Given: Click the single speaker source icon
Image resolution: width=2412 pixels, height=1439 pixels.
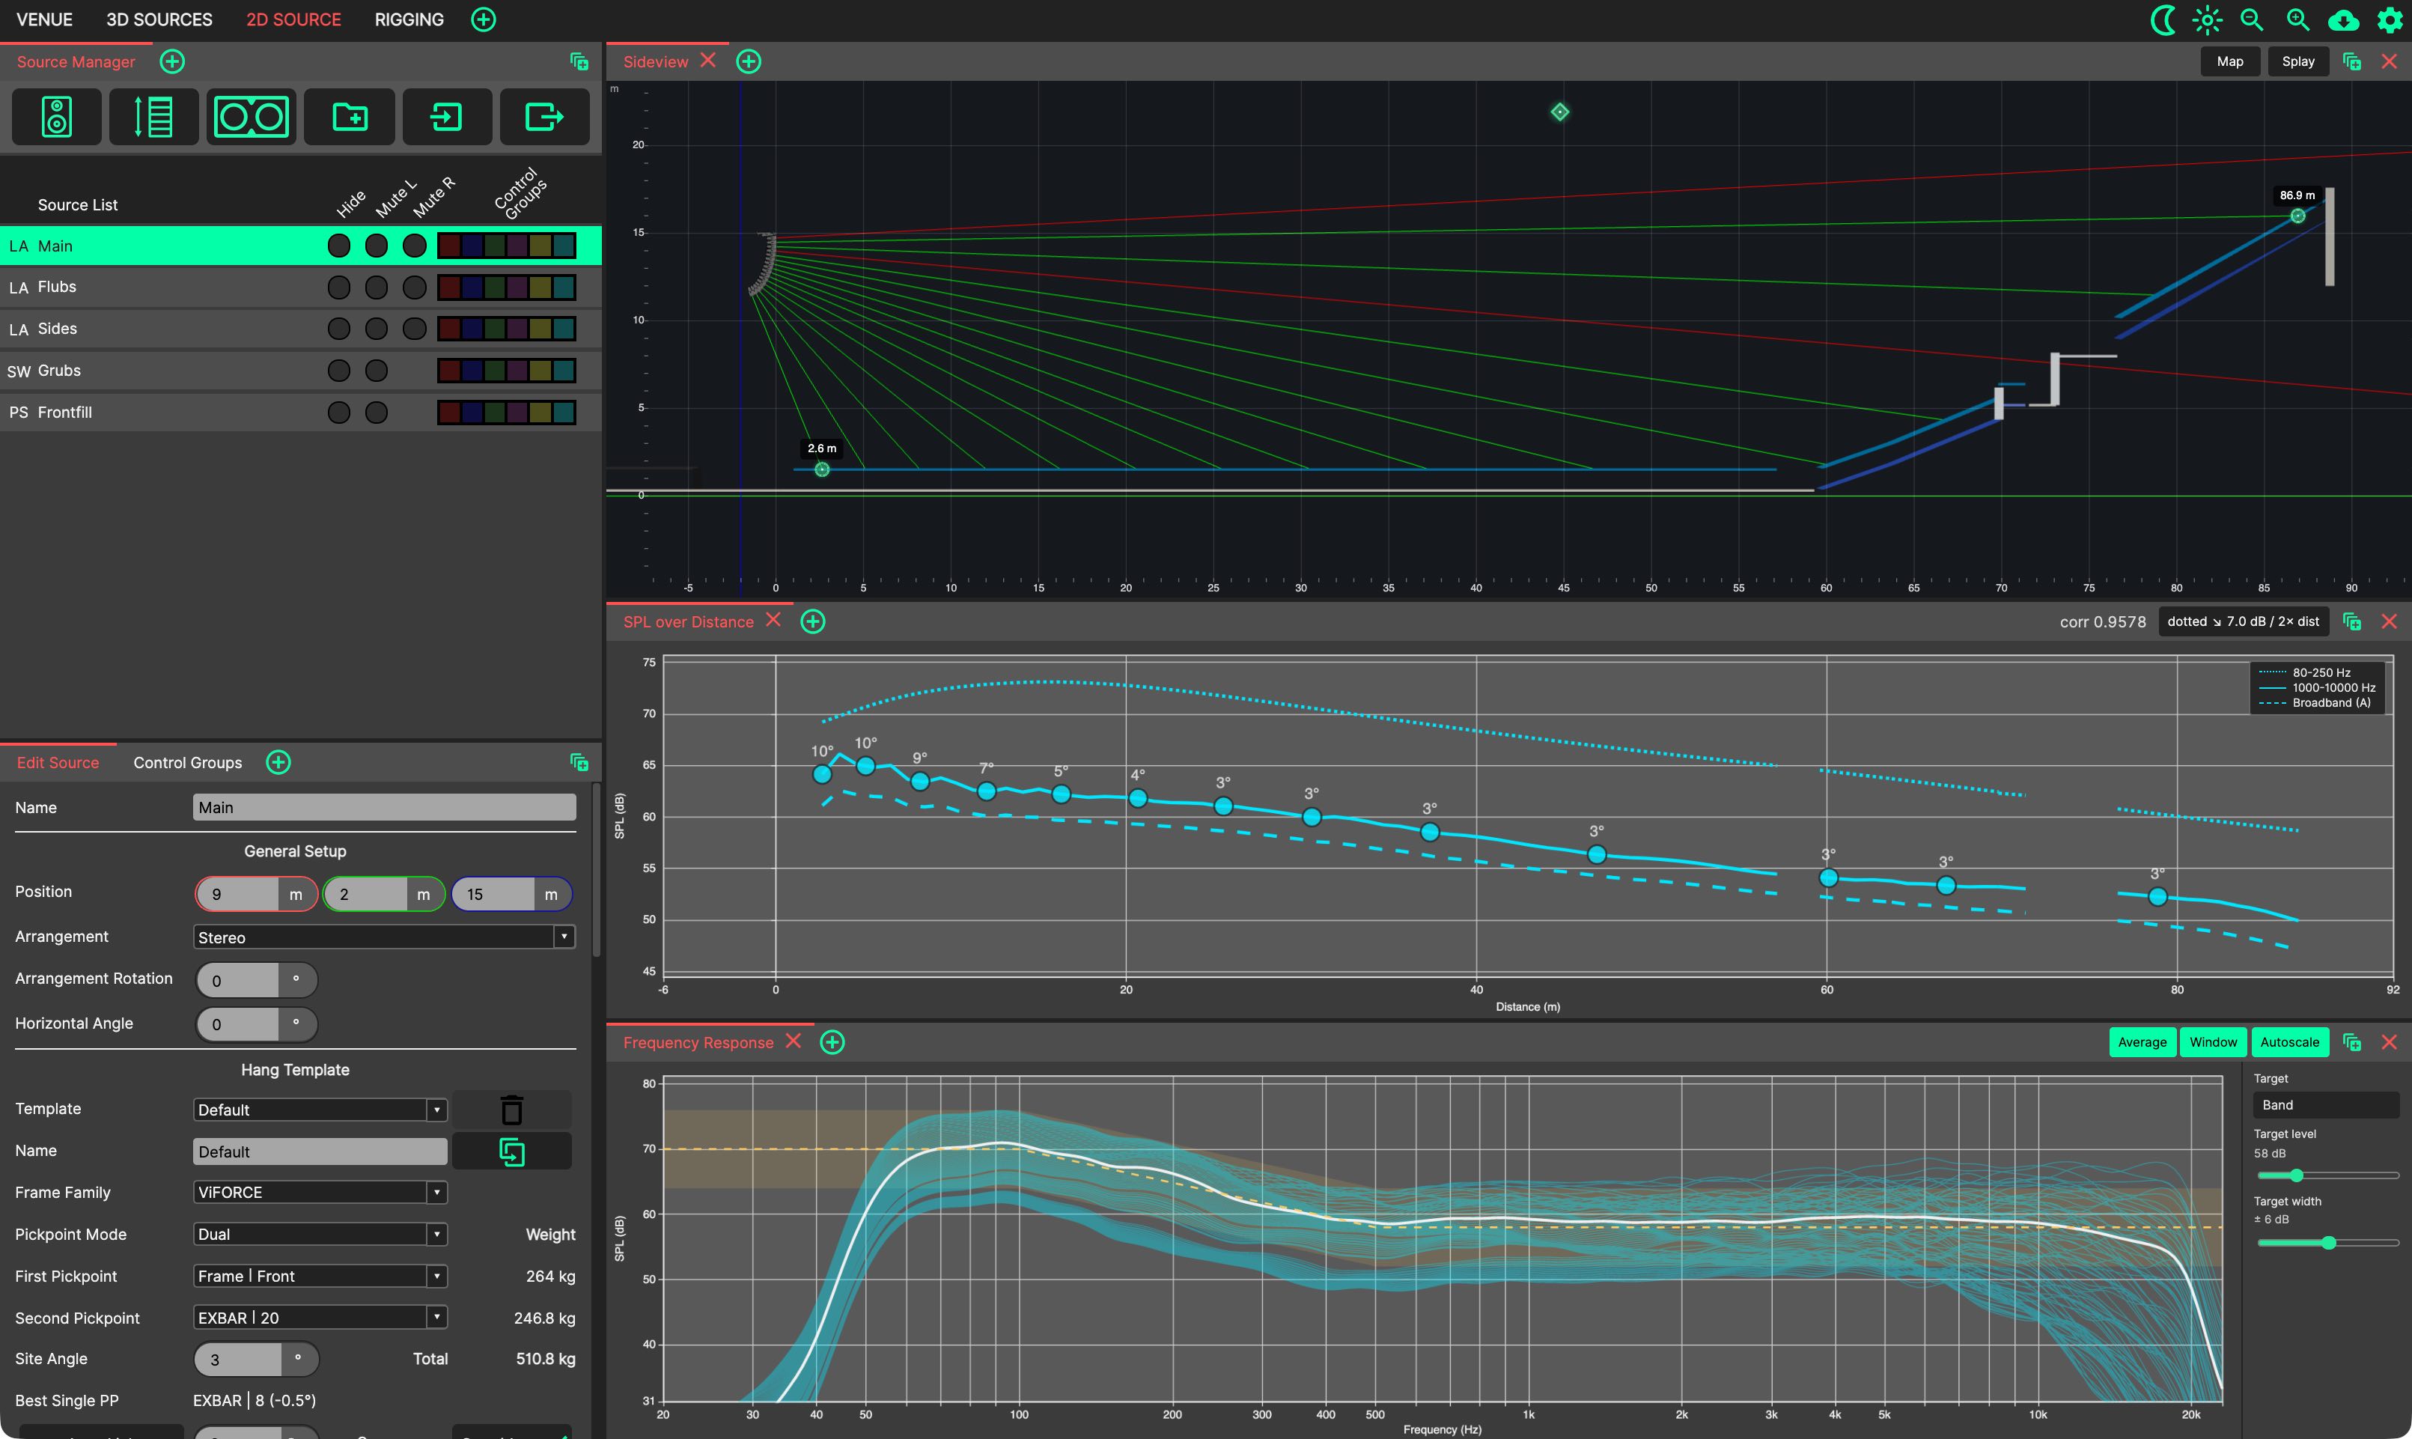Looking at the screenshot, I should click(x=56, y=118).
